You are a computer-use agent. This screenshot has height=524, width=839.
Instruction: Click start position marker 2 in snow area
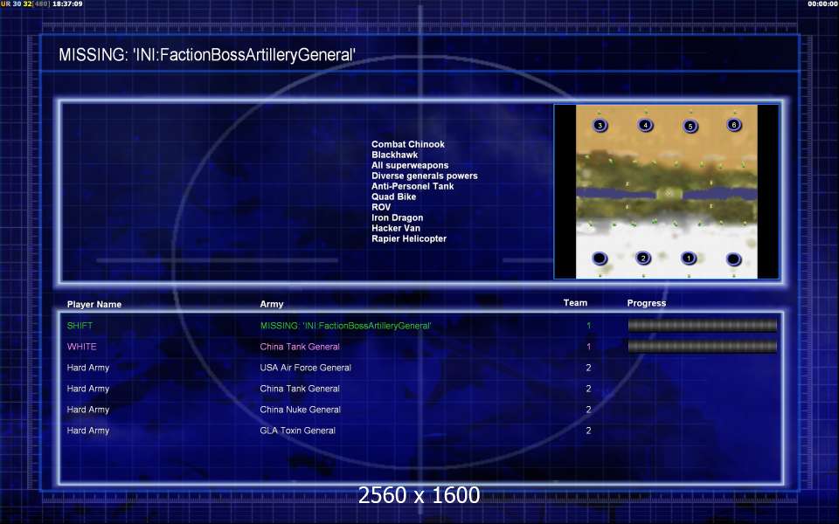click(x=643, y=259)
